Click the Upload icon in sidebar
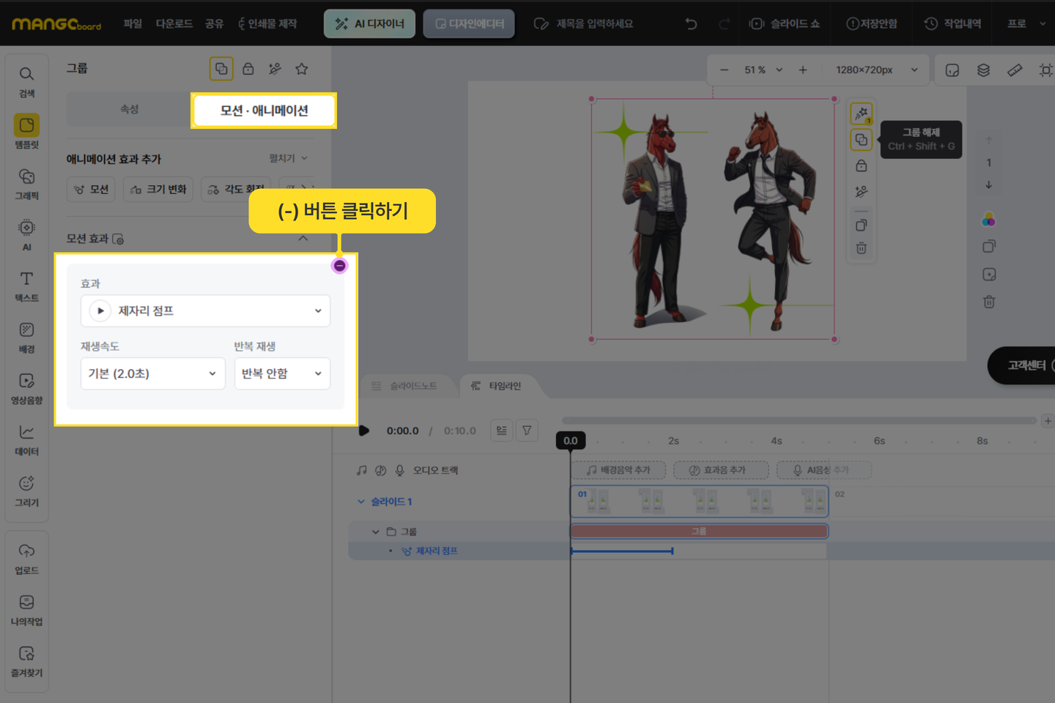This screenshot has width=1055, height=703. 26,558
